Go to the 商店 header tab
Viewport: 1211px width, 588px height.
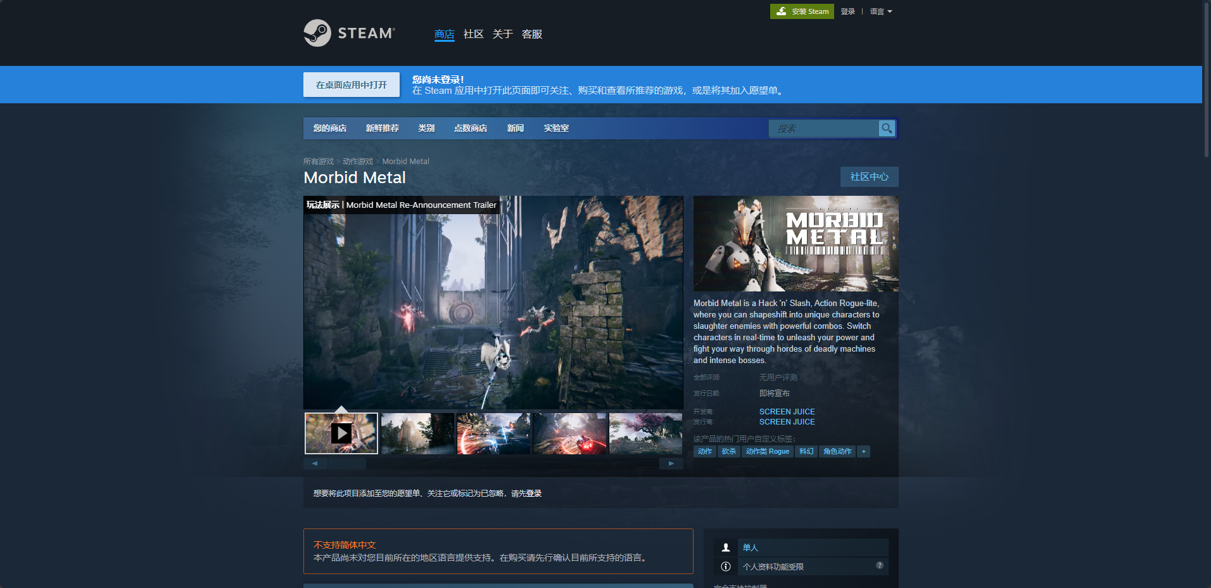tap(445, 34)
